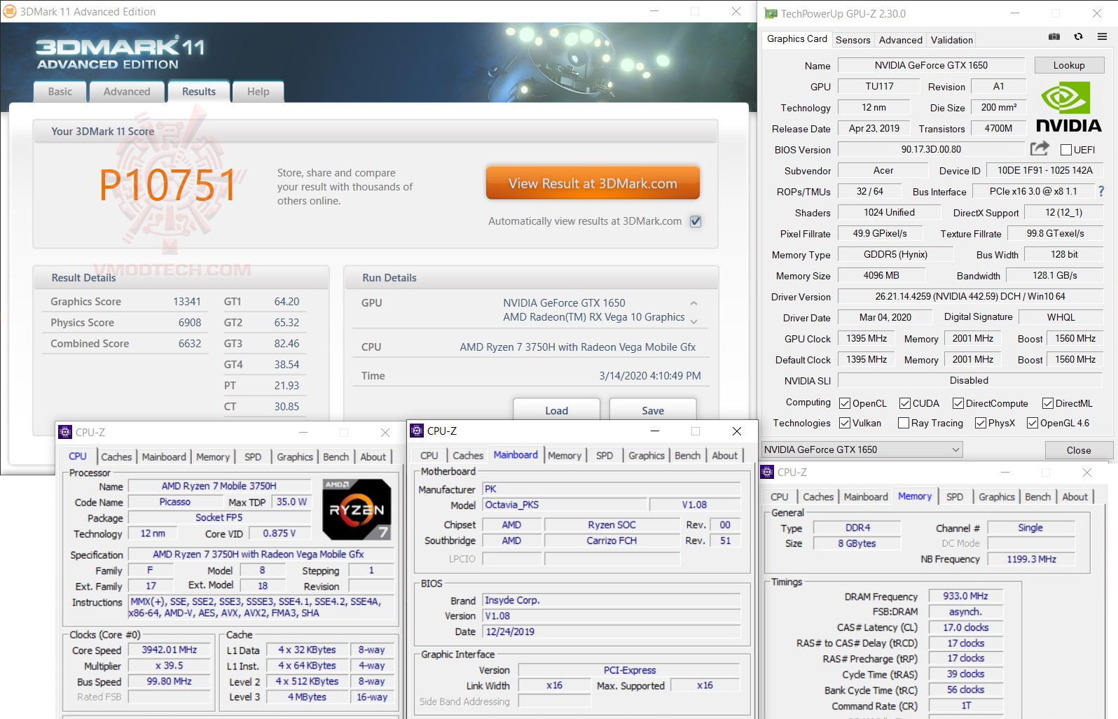This screenshot has height=719, width=1118.
Task: Open the GPU-Z Validation tab
Action: (x=951, y=40)
